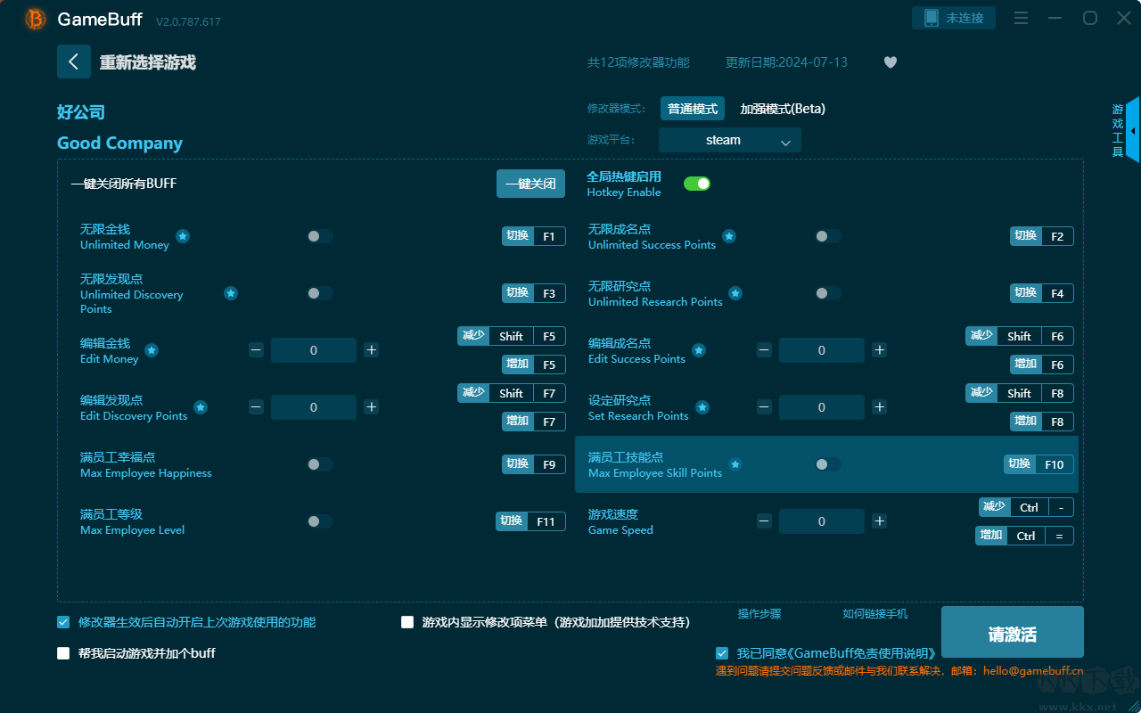
Task: Select the 普通模式 mode tab
Action: tap(693, 109)
